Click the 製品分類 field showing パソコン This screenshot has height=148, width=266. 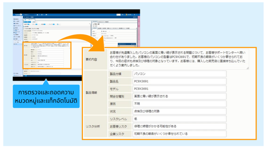[179, 74]
